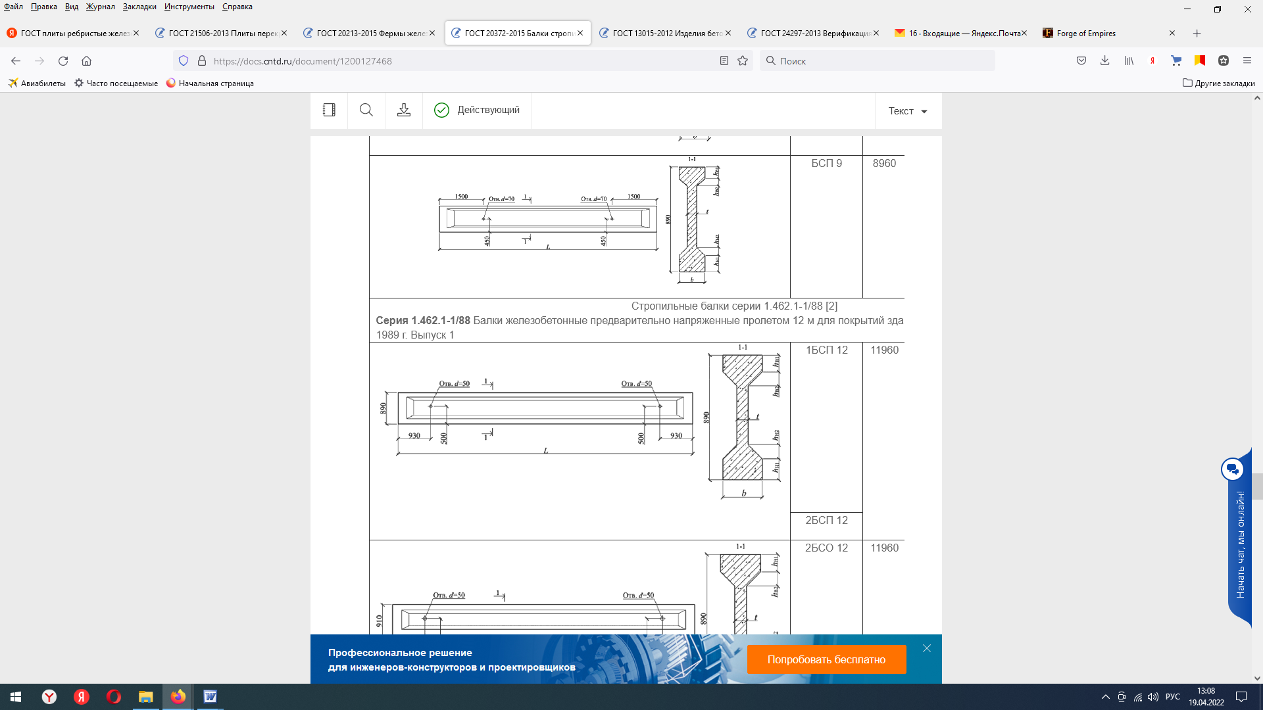Open Другие закладки folder
Image resolution: width=1263 pixels, height=710 pixels.
(x=1218, y=83)
